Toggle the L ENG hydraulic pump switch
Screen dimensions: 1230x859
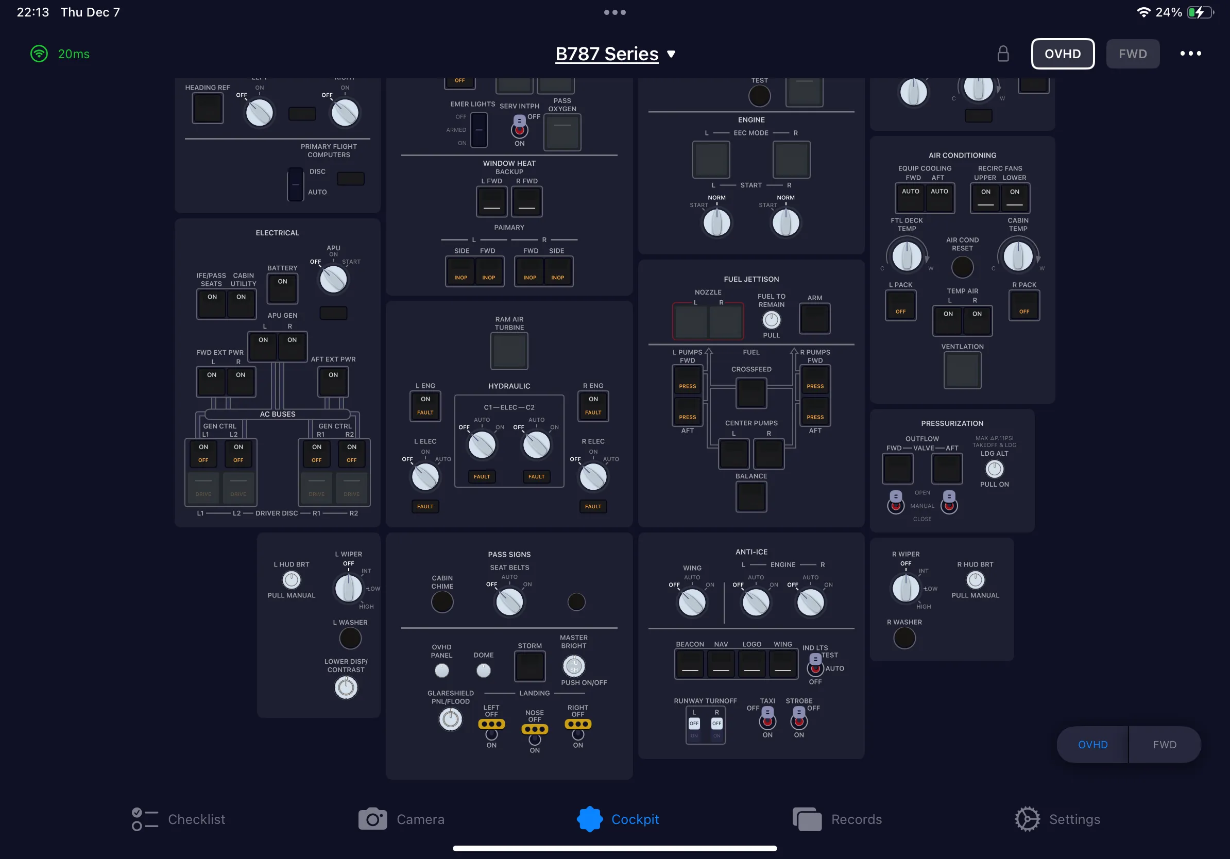click(x=425, y=406)
